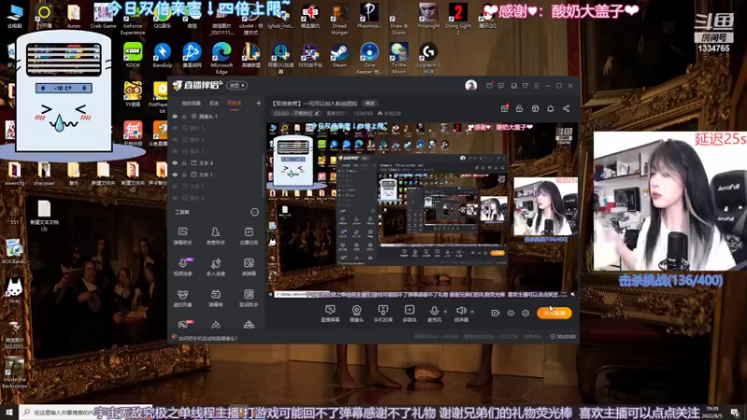
Task: Select the red highlighted scene tab
Action: coord(234,103)
